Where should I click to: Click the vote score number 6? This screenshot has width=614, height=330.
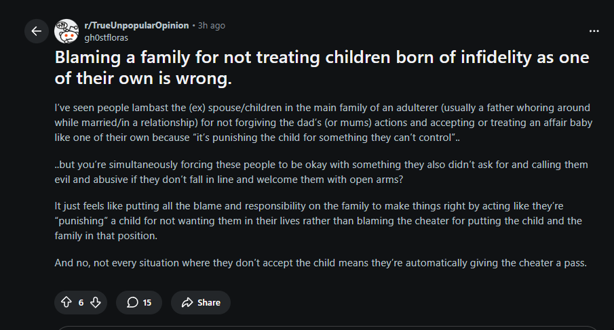[81, 303]
